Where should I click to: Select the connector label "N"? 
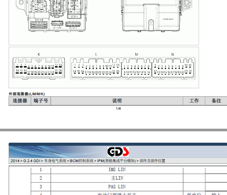point(173,55)
